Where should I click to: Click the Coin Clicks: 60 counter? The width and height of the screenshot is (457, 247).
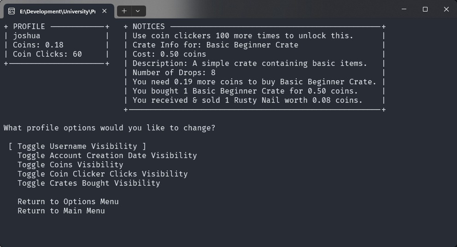coord(47,54)
